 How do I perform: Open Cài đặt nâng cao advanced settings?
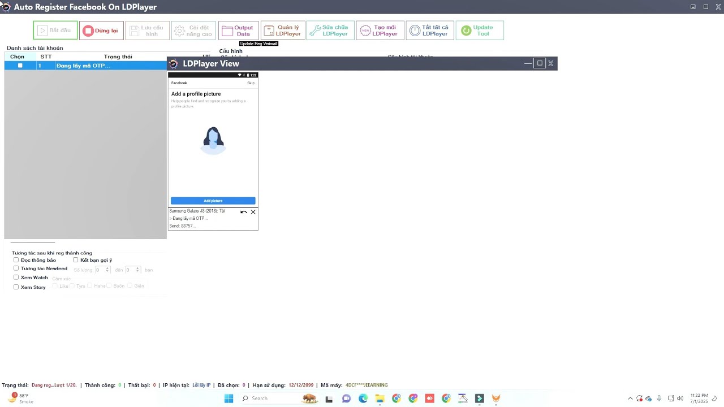(x=193, y=31)
